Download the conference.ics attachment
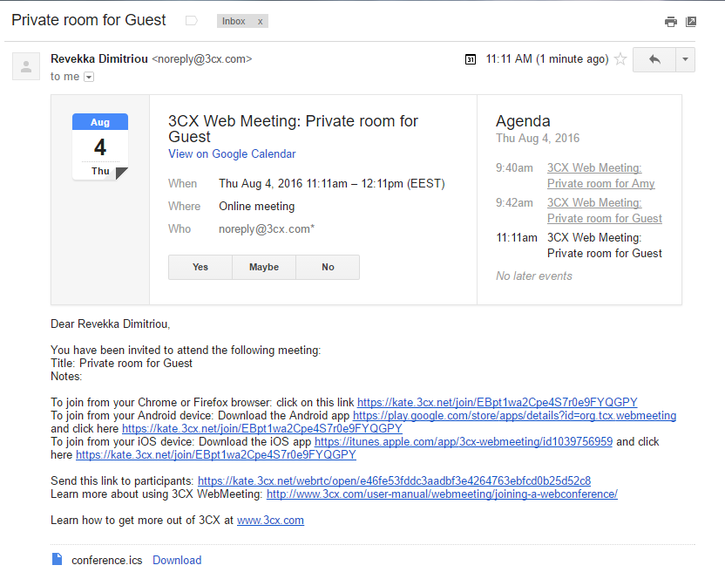This screenshot has height=579, width=725. pyautogui.click(x=177, y=561)
